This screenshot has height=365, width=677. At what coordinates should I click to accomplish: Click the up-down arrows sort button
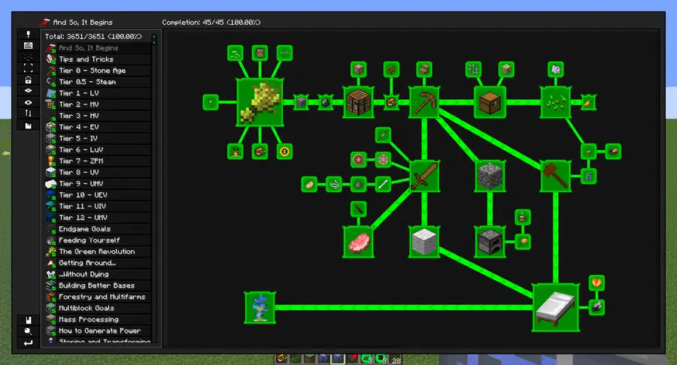coord(28,113)
